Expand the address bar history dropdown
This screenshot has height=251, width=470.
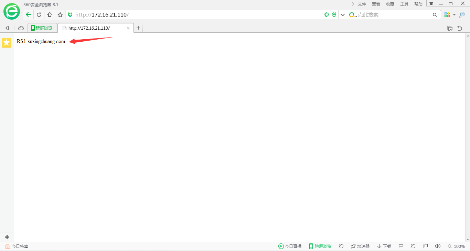(x=342, y=15)
